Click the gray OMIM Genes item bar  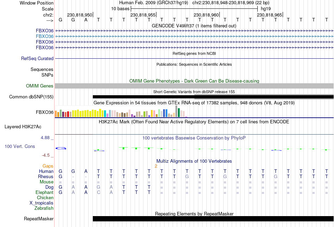194,86
